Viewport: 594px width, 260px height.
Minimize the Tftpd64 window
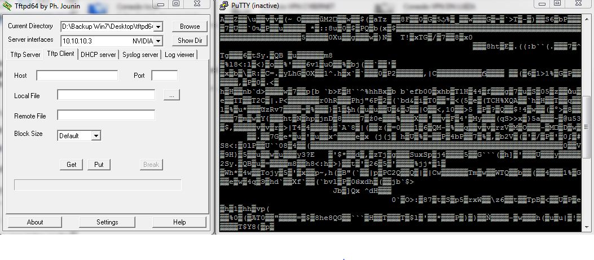click(x=161, y=4)
